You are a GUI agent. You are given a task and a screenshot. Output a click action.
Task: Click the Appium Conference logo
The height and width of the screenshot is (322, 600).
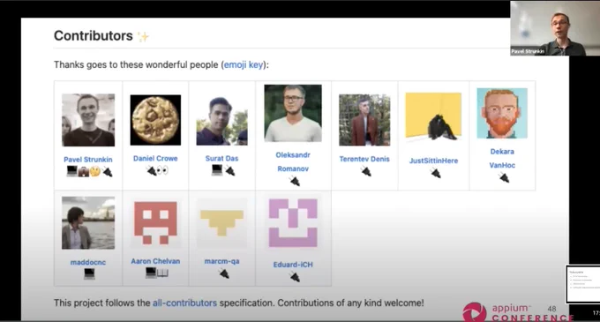pos(517,312)
